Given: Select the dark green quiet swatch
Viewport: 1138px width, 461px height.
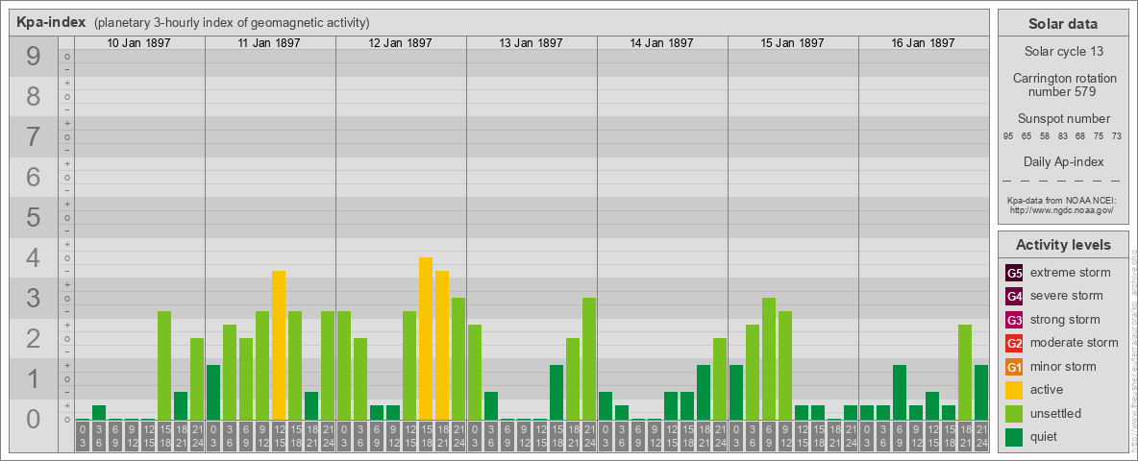Looking at the screenshot, I should pos(1014,437).
